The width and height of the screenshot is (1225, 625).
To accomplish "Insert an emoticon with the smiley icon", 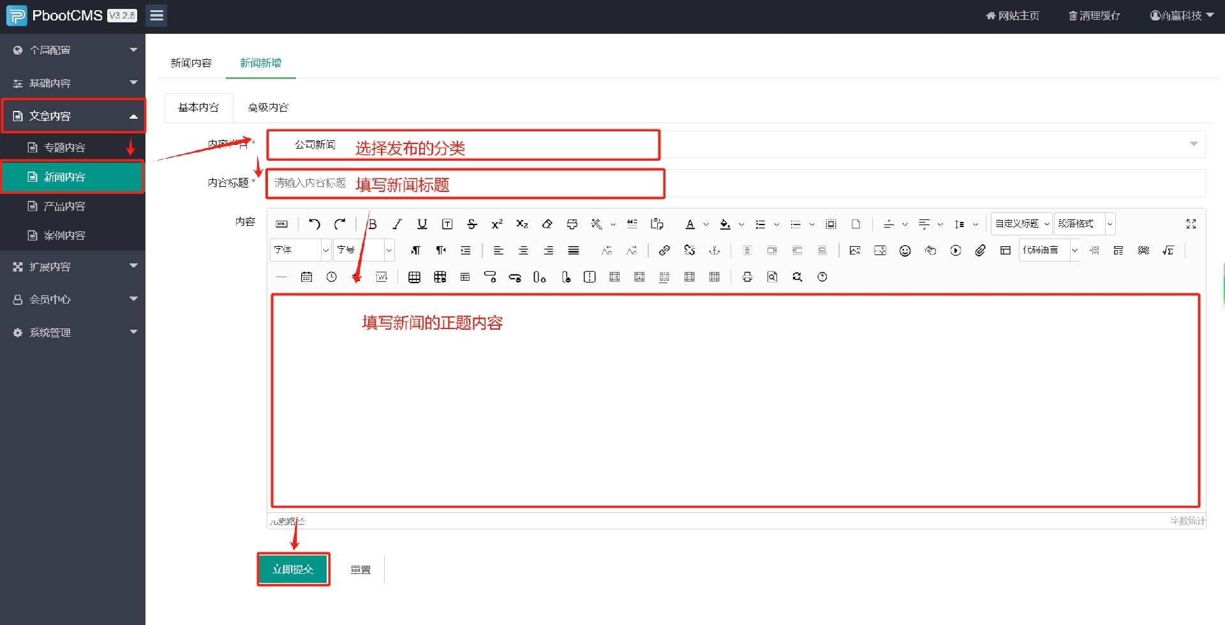I will coord(905,251).
